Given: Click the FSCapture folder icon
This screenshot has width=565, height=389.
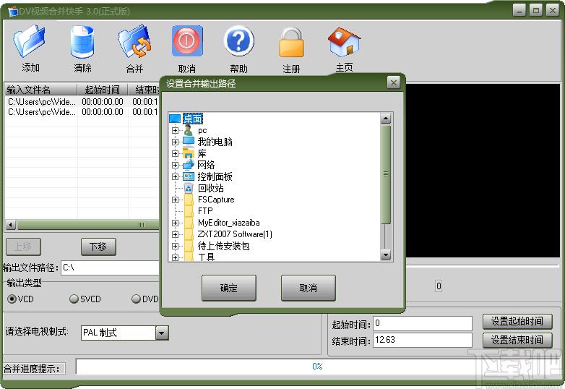Looking at the screenshot, I should 189,200.
